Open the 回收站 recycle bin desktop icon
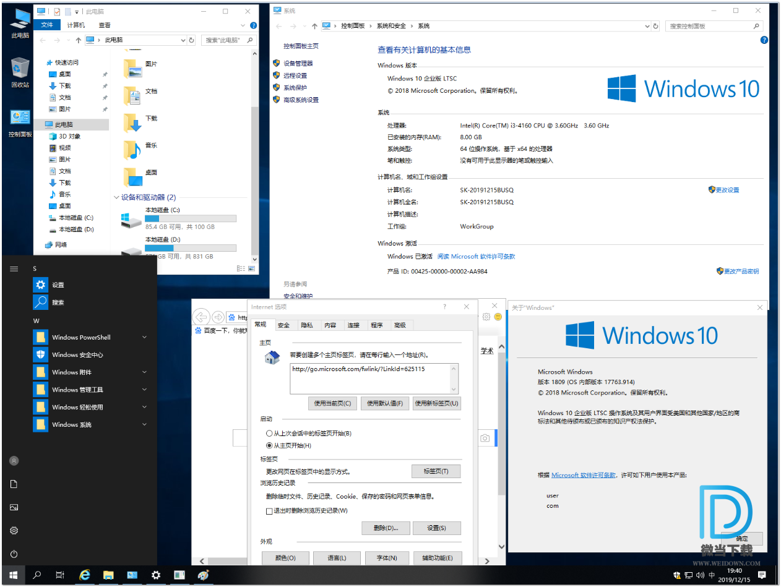The width and height of the screenshot is (781, 587). click(x=20, y=72)
